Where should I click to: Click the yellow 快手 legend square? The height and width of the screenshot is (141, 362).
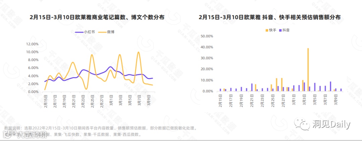click(x=267, y=30)
